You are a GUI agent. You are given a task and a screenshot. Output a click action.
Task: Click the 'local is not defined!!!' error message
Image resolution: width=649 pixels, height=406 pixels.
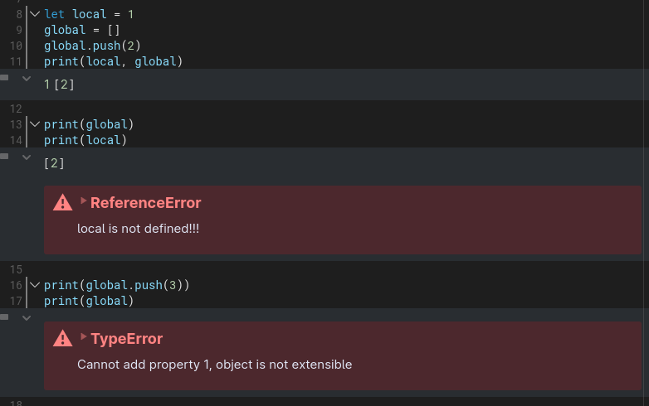139,229
